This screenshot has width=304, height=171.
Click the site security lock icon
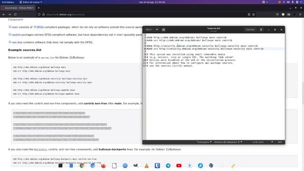point(44,14)
